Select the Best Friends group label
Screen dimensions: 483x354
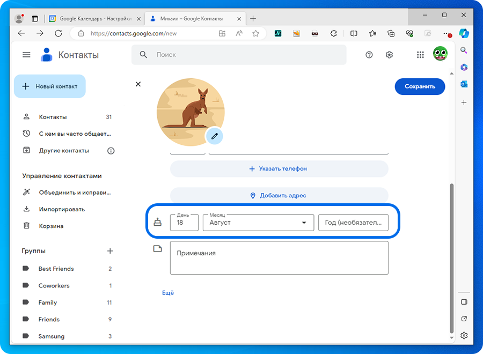coord(56,269)
